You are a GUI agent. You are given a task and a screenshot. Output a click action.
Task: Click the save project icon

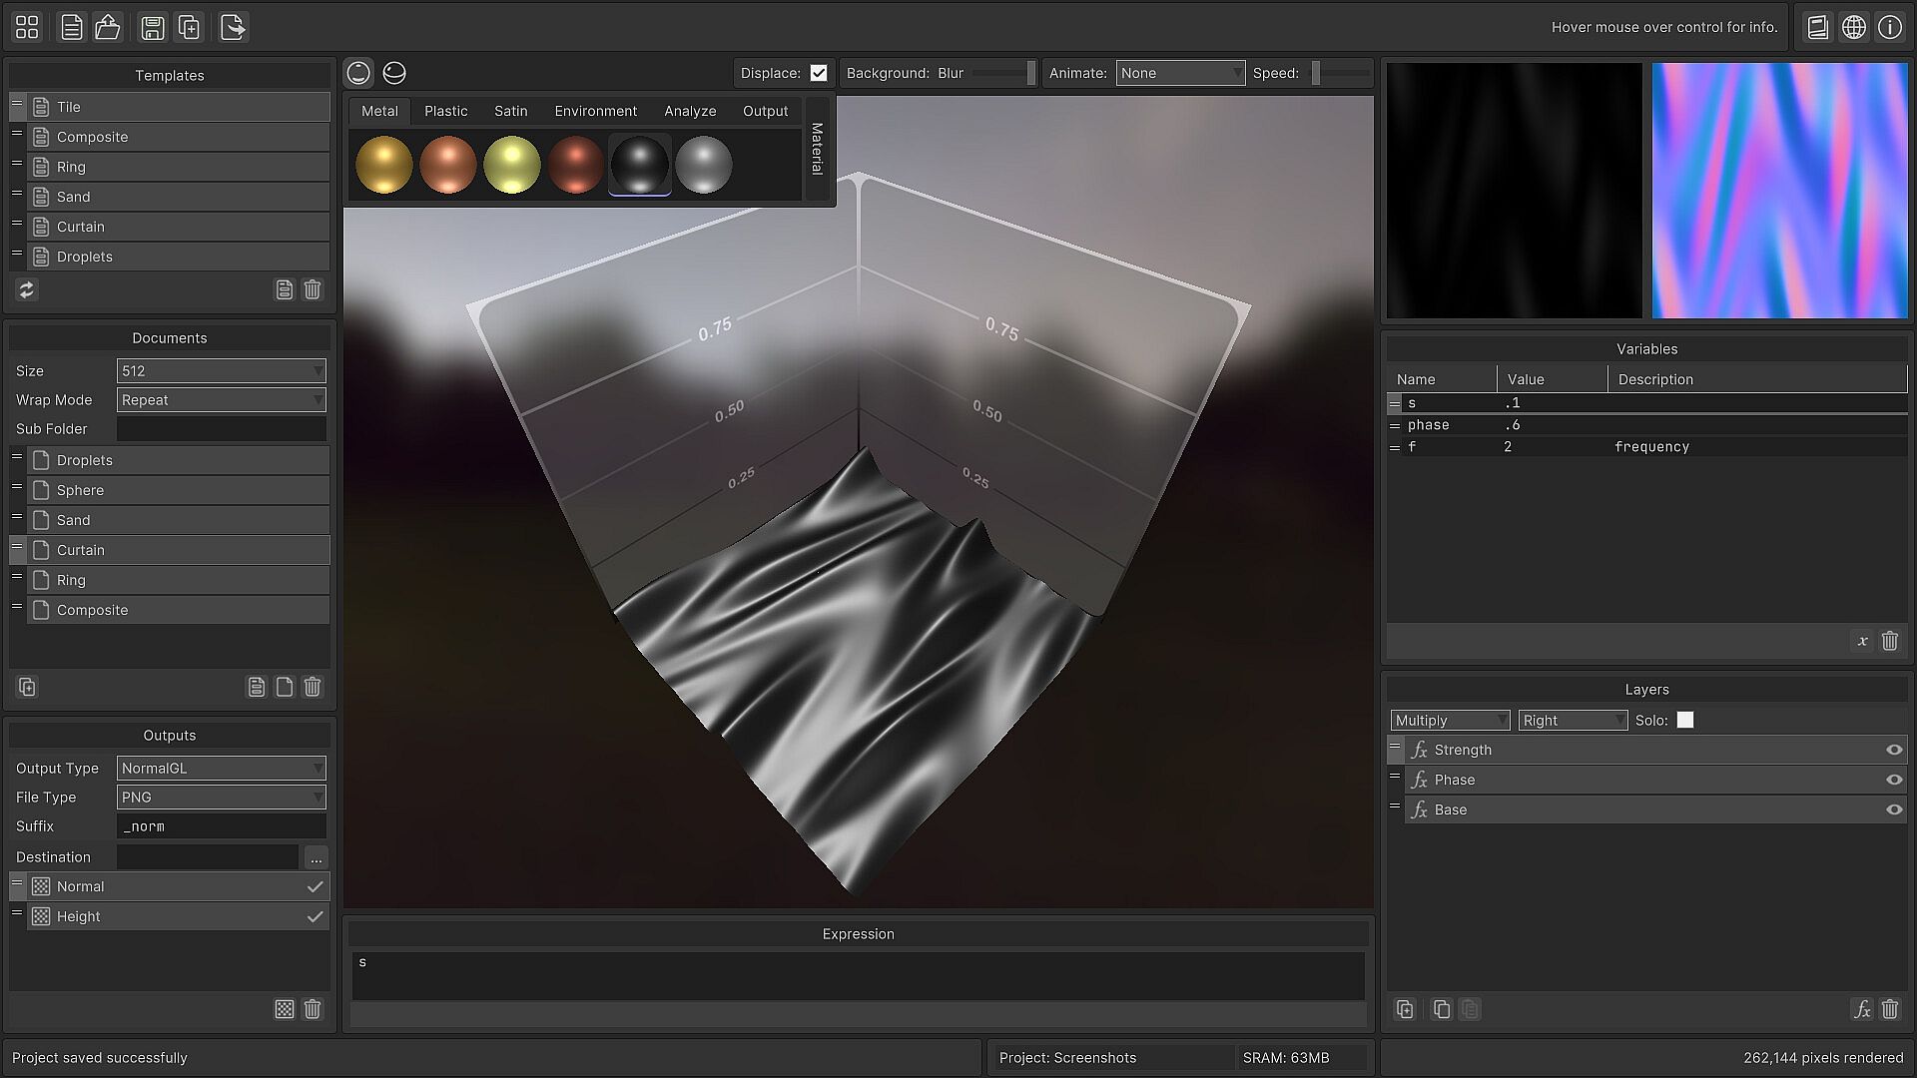pos(152,27)
